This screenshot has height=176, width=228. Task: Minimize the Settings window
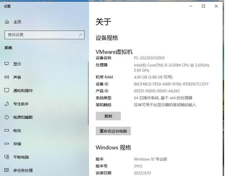coord(191,6)
